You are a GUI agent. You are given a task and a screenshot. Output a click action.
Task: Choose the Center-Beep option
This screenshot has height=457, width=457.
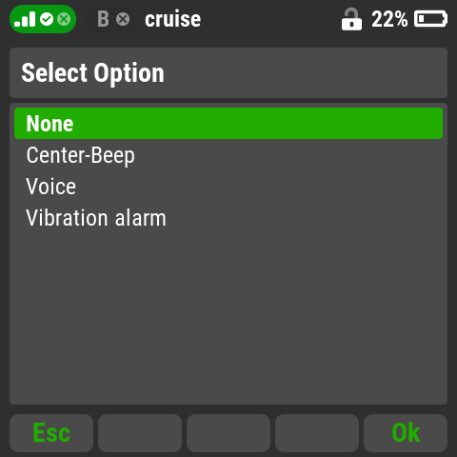[x=228, y=155]
